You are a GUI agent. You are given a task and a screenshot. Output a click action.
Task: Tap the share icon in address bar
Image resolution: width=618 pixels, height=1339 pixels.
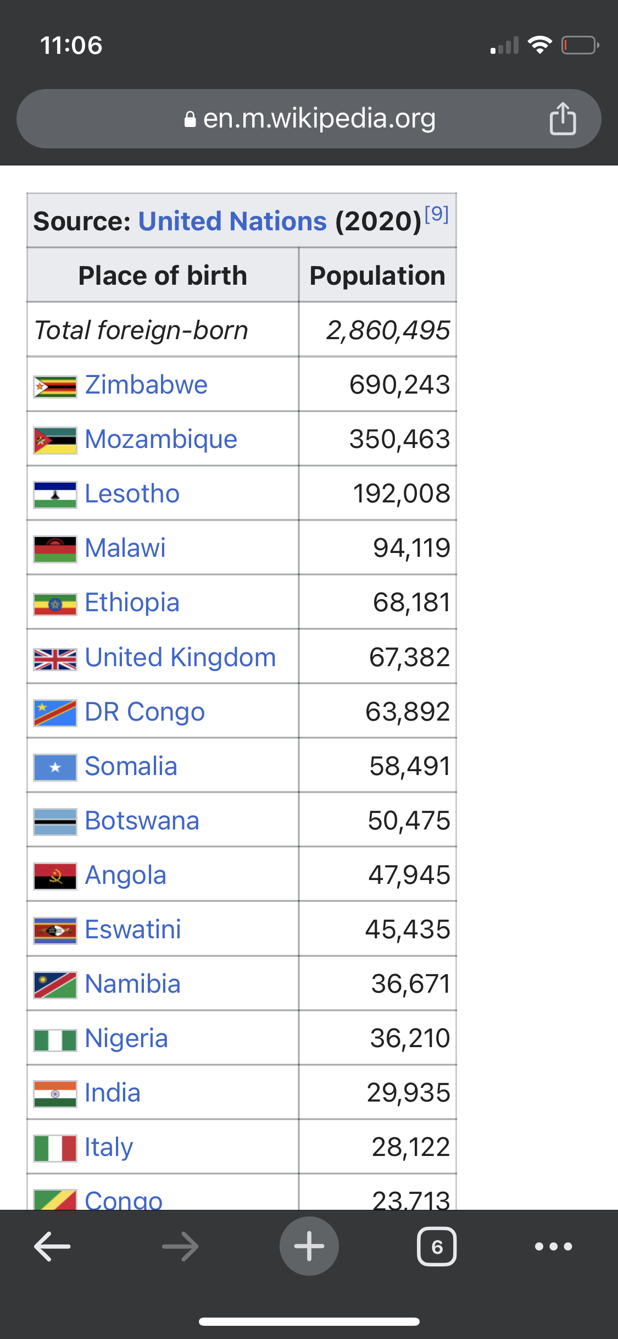pyautogui.click(x=563, y=118)
